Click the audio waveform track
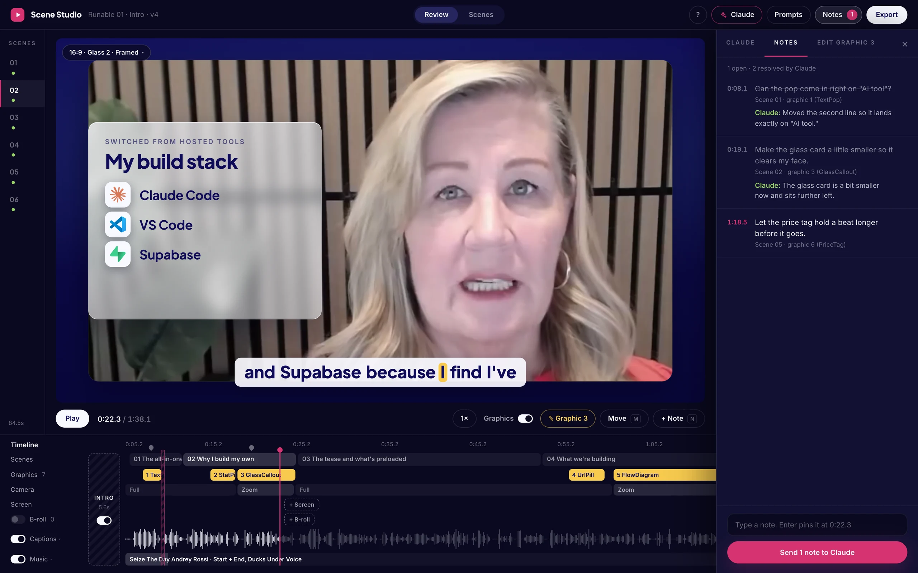Screen dimensions: 918x573 point(420,539)
